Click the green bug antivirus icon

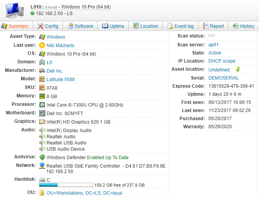(x=42, y=157)
